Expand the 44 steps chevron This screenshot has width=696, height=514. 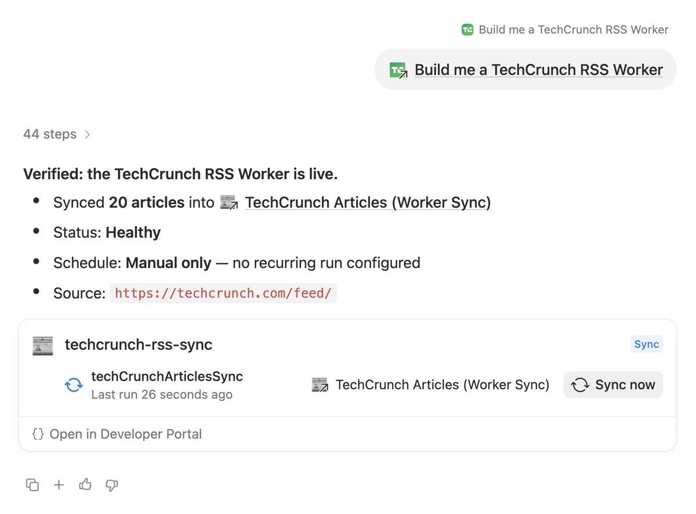[x=88, y=135]
